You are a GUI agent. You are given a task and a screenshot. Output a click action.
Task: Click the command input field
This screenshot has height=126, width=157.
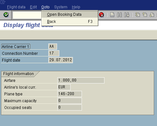[x=27, y=15]
